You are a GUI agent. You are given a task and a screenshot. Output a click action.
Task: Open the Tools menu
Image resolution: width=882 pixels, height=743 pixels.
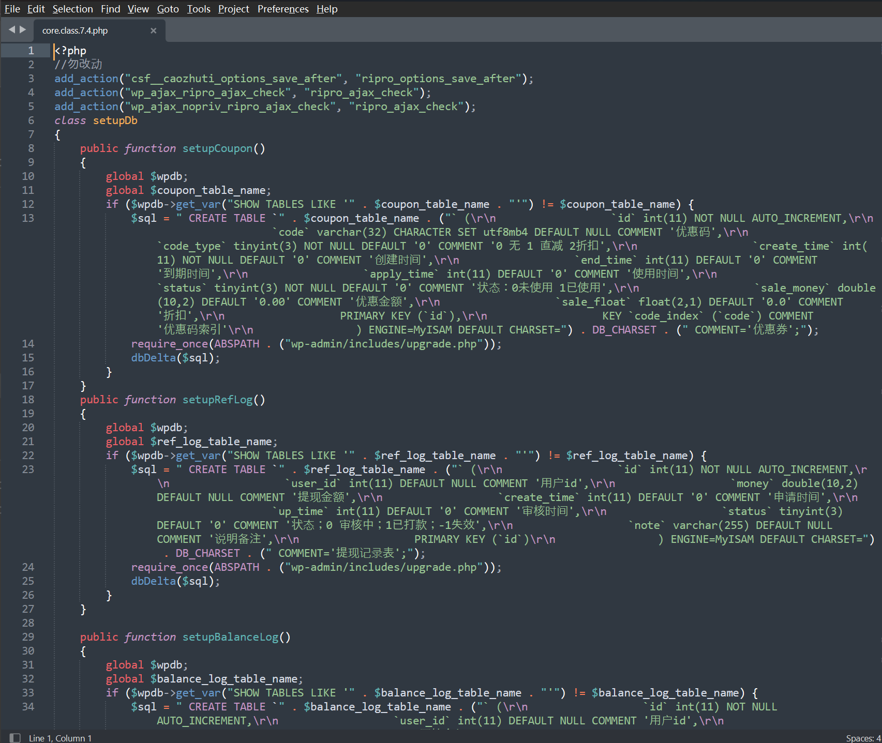pos(199,9)
